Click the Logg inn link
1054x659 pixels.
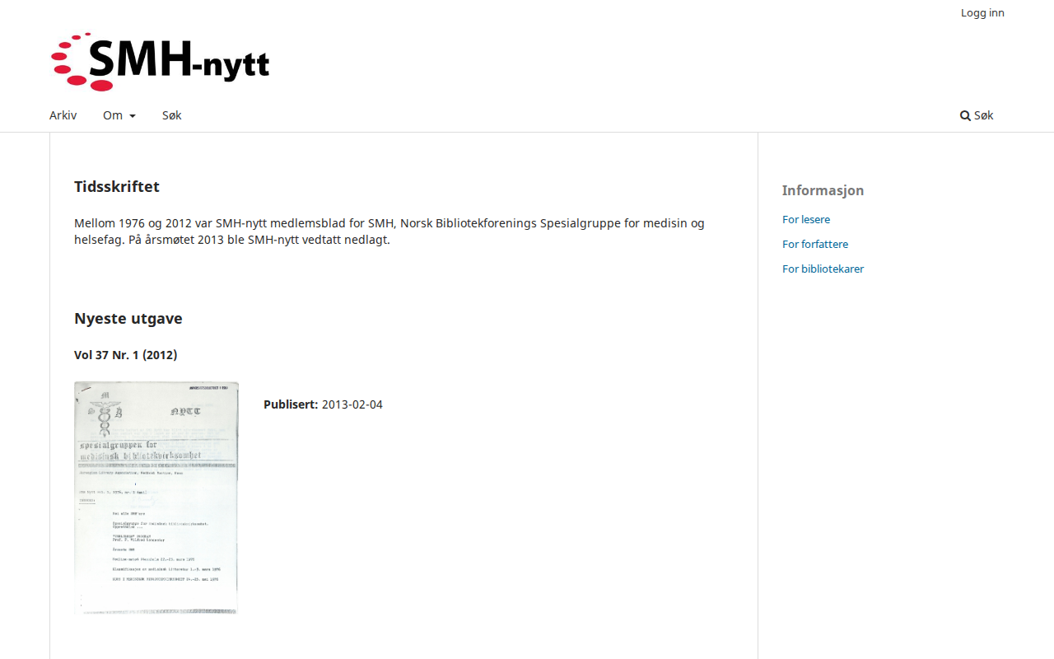[982, 12]
